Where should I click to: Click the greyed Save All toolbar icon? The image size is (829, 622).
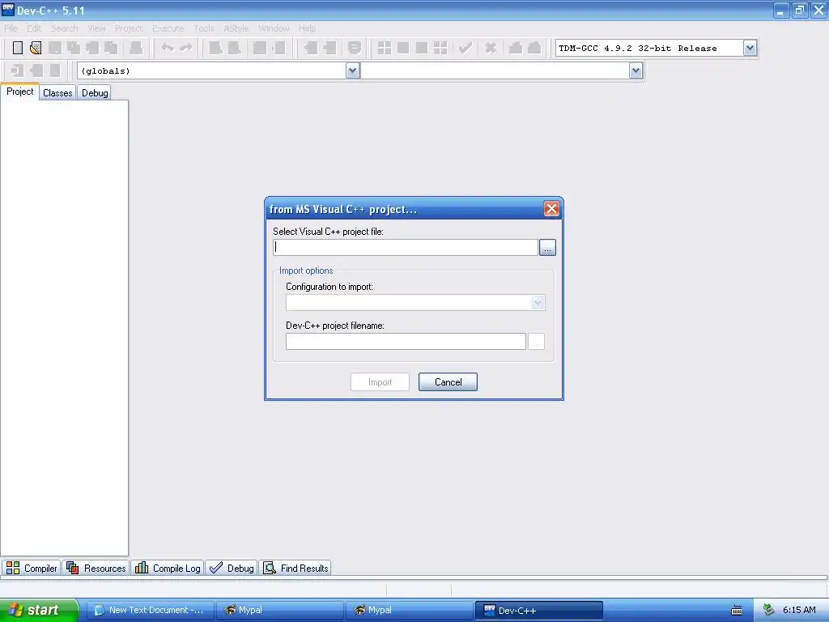(74, 48)
